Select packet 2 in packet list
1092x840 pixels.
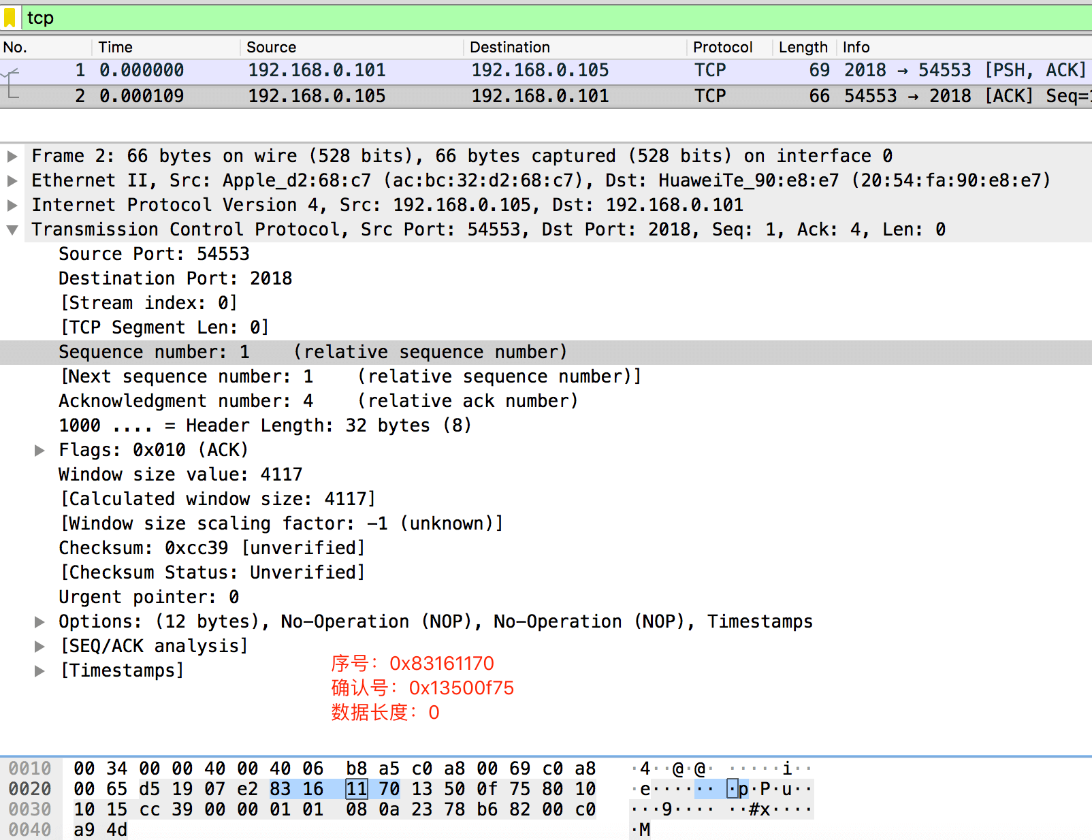(317, 97)
